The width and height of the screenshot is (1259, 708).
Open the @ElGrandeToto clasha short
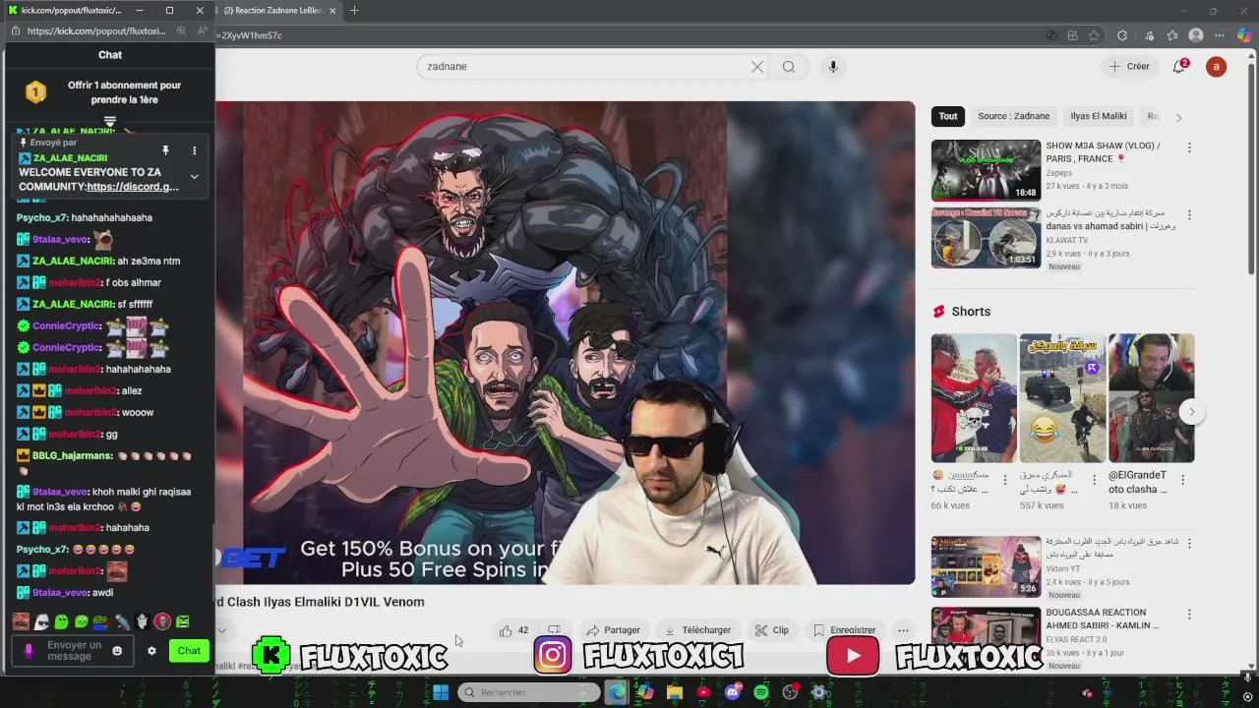click(1151, 398)
